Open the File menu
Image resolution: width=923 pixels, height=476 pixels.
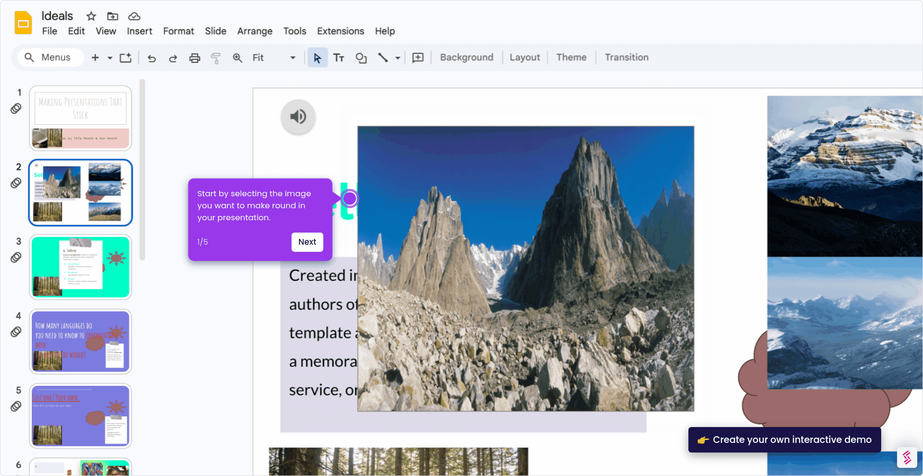[50, 31]
